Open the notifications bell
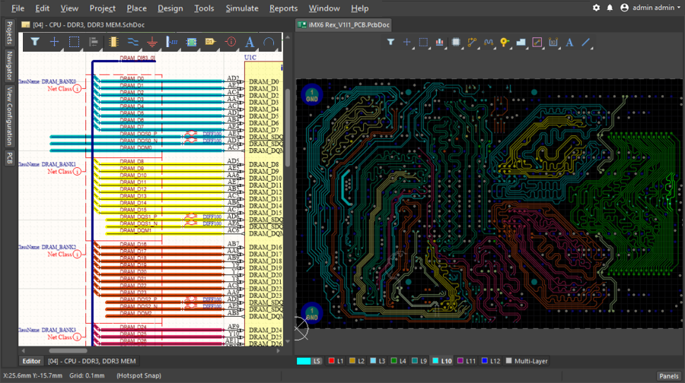 610,8
